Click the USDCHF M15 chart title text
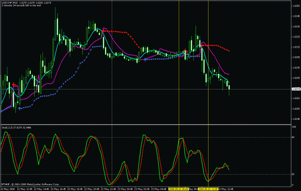 click(9, 3)
